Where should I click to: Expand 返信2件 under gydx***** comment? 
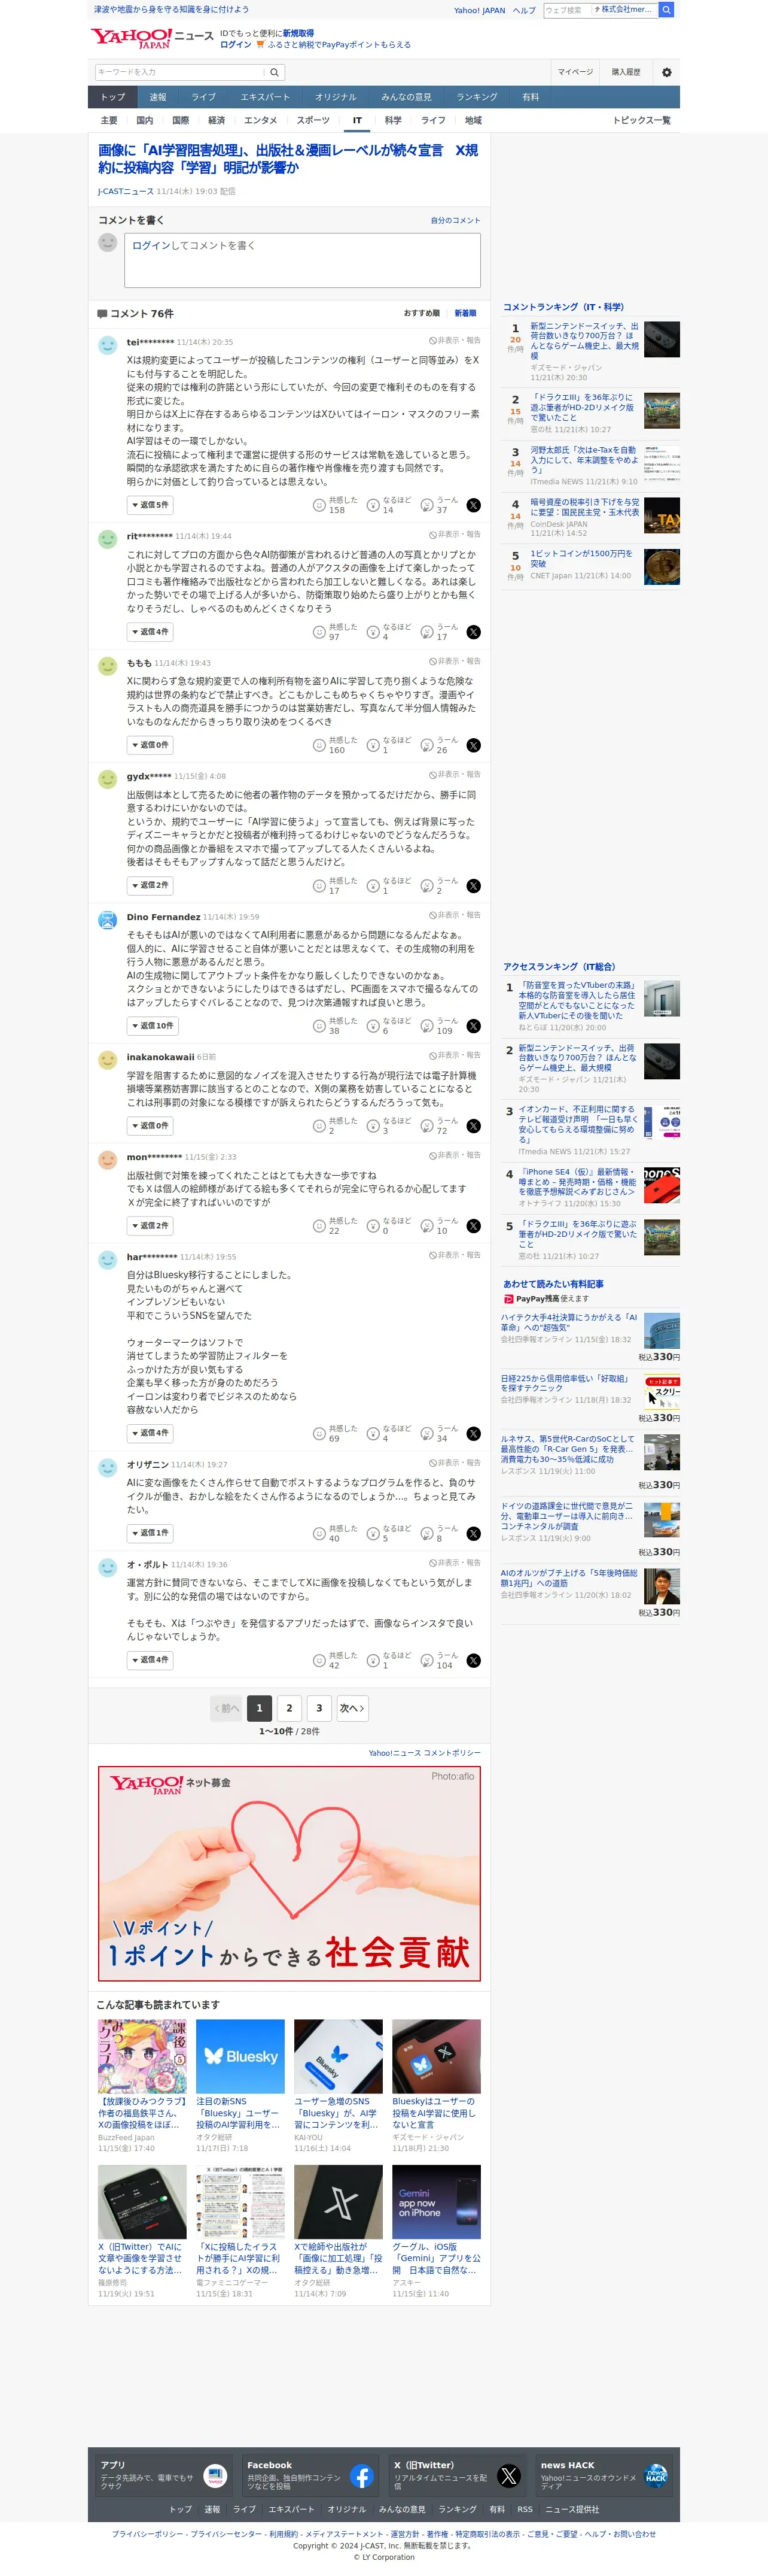tap(150, 886)
